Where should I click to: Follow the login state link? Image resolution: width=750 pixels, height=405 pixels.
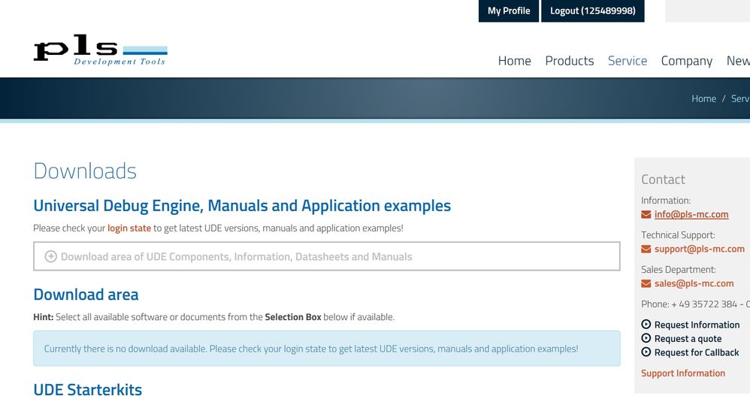129,228
